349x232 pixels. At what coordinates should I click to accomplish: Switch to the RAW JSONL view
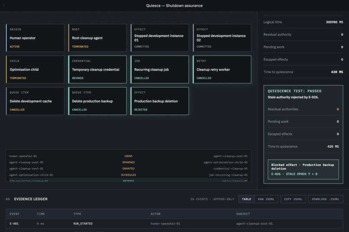pyautogui.click(x=266, y=199)
